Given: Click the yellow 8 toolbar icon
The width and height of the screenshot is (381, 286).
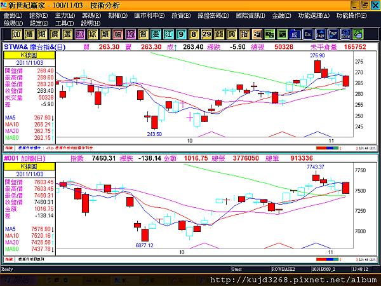Looking at the screenshot, I should pyautogui.click(x=194, y=34).
